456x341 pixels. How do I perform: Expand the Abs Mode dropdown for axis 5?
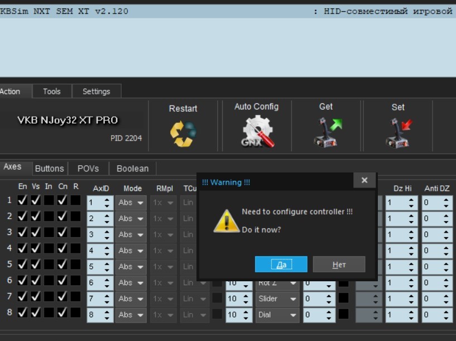(x=131, y=267)
